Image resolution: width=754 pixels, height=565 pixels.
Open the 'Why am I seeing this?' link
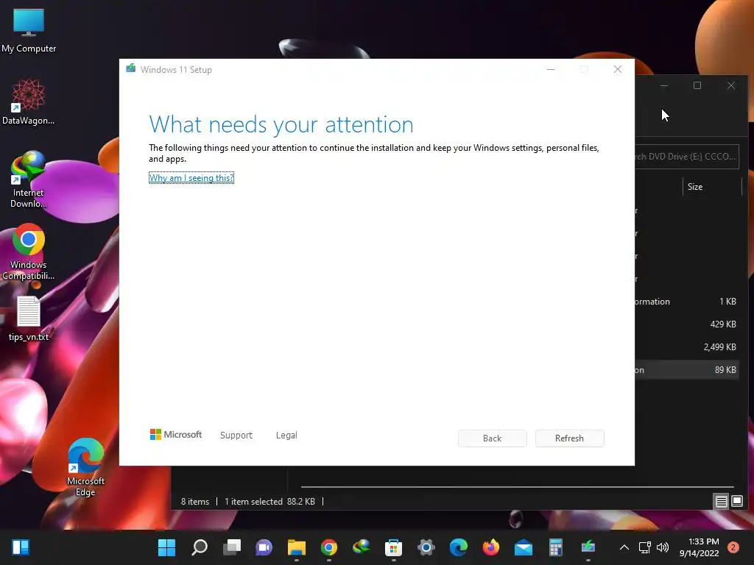[x=191, y=178]
